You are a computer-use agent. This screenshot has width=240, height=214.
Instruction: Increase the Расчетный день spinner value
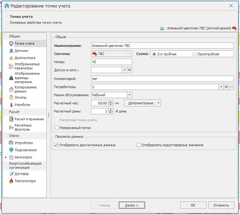point(111,110)
